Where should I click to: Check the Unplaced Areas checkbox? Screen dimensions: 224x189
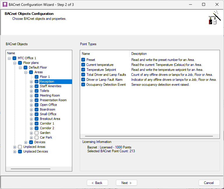coord(20,147)
